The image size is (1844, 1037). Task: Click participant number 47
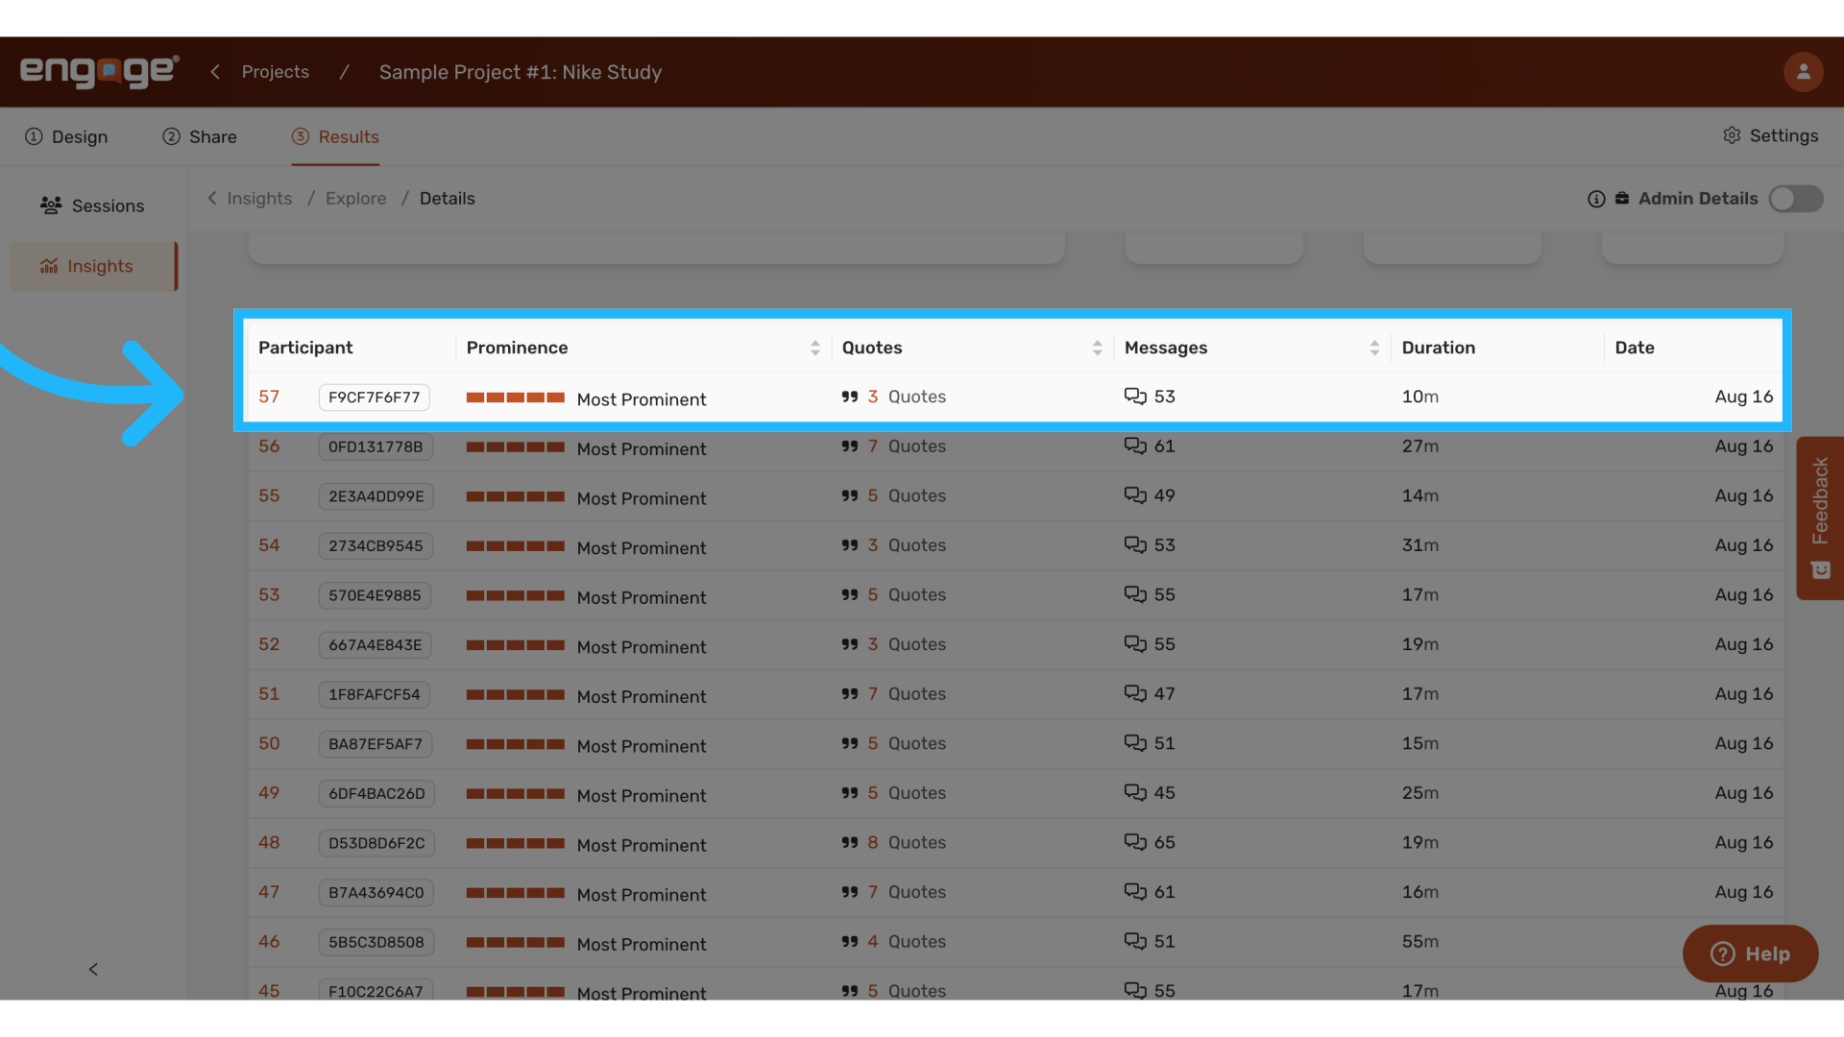269,892
